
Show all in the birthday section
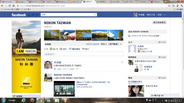click(x=162, y=42)
